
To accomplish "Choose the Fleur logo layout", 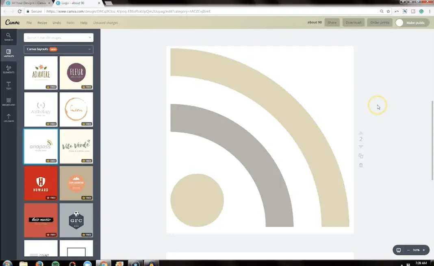I will pos(76,73).
